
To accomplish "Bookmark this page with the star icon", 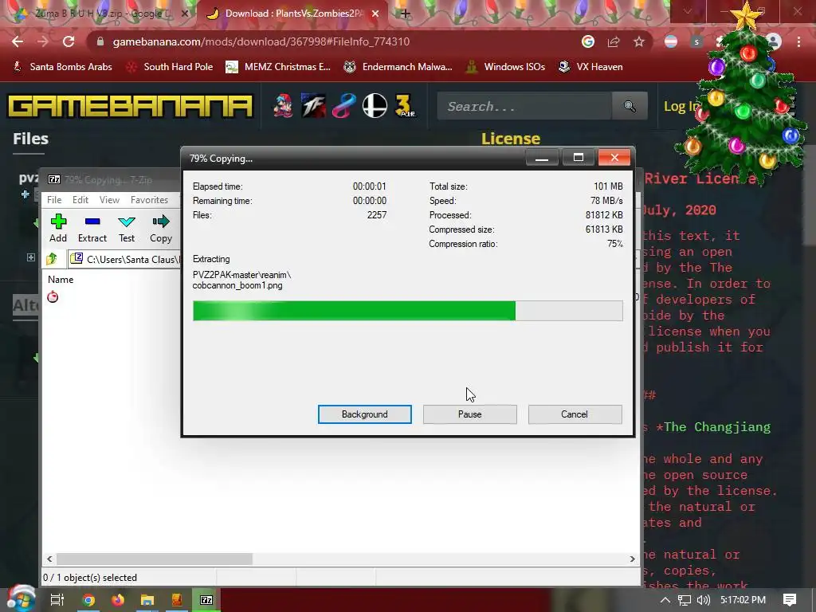I will coord(639,41).
